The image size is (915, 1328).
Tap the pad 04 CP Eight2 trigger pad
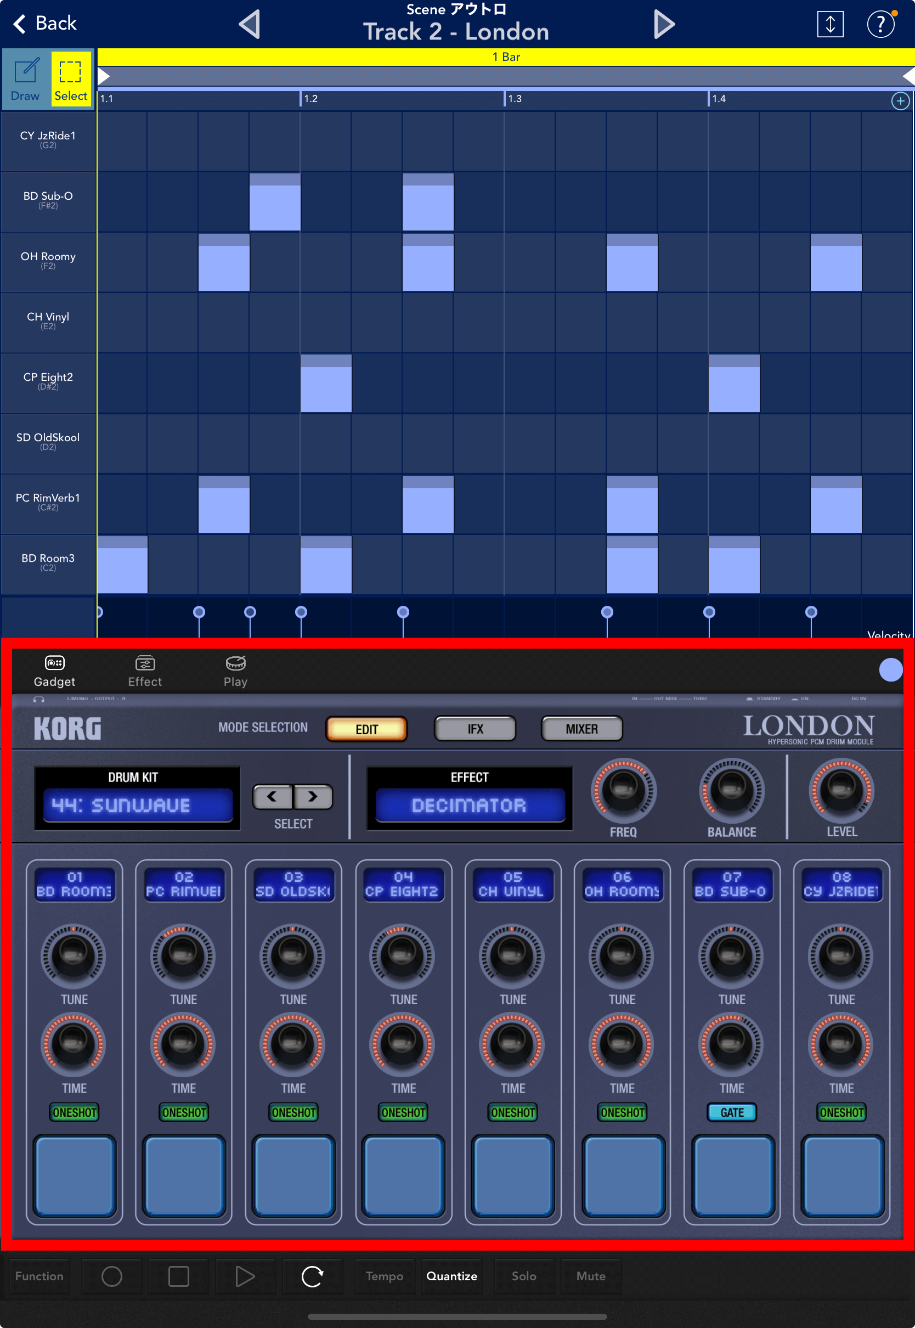[x=403, y=1175]
